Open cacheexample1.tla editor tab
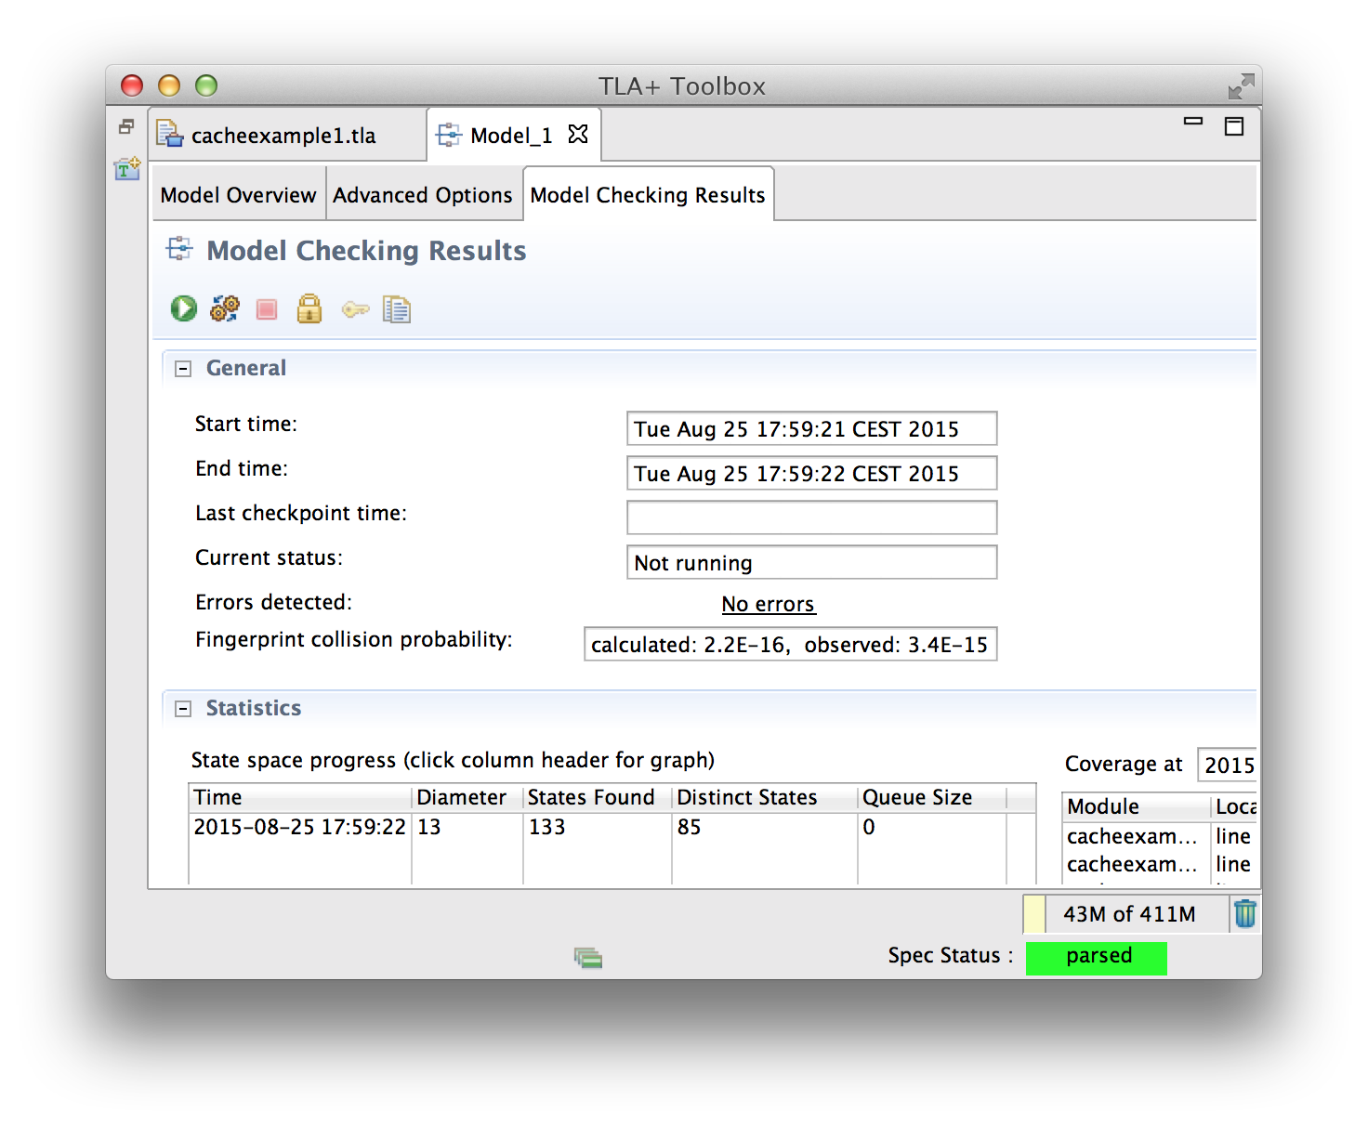The width and height of the screenshot is (1368, 1126). coord(283,136)
